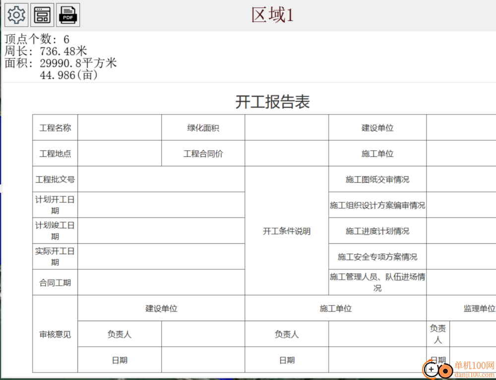This screenshot has height=380, width=496.
Task: Export the report with the PDF icon
Action: pos(68,15)
